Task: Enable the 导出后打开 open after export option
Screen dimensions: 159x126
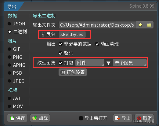Action: coord(81,118)
